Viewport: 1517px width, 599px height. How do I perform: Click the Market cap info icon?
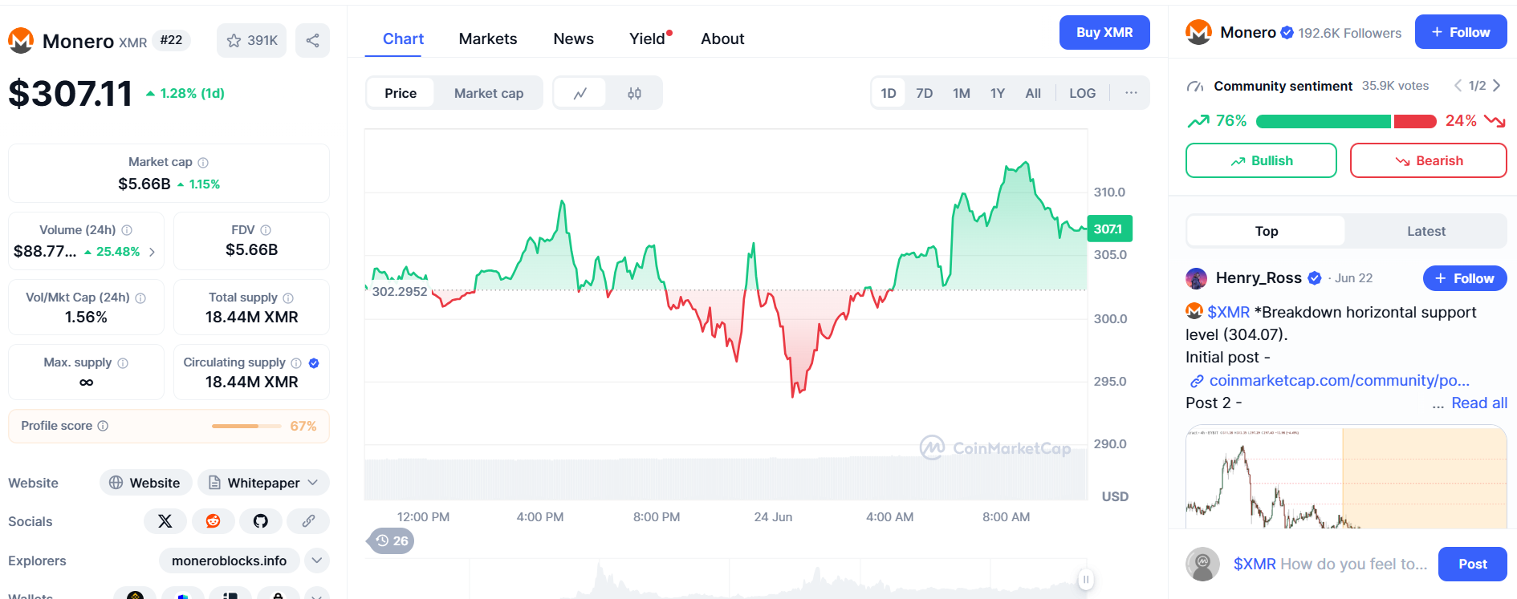click(x=203, y=162)
